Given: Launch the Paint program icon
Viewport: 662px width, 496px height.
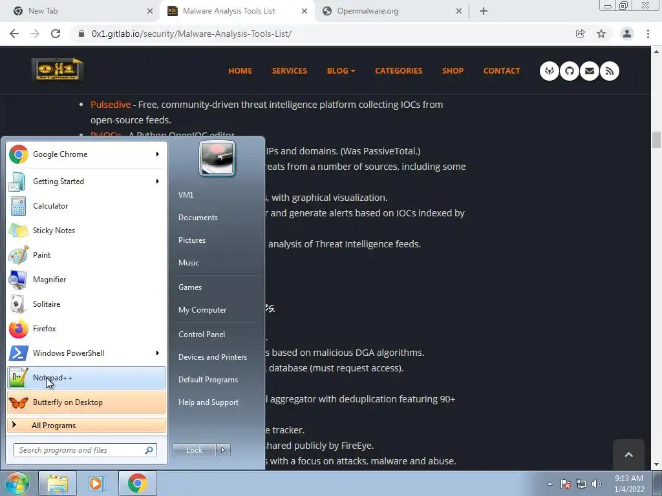Looking at the screenshot, I should 19,254.
